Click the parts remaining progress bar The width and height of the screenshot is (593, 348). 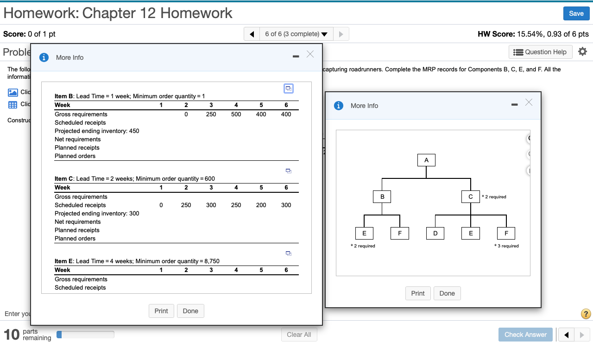point(85,335)
